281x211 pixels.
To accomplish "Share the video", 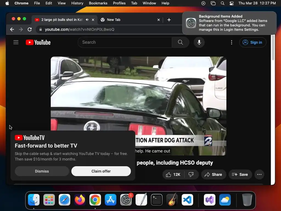I will [213, 174].
